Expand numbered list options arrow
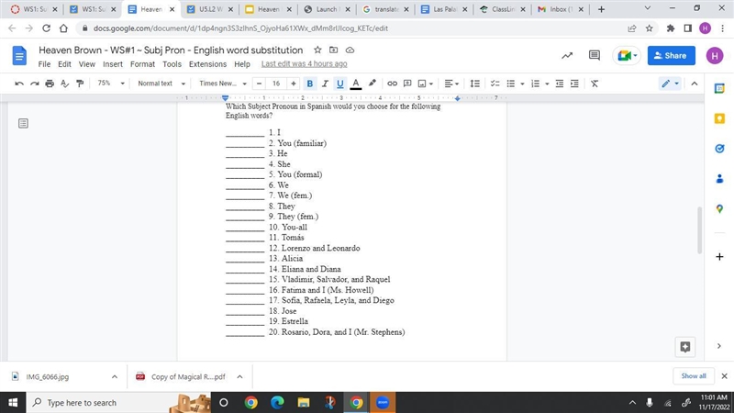Screen dimensions: 734x413 point(547,84)
